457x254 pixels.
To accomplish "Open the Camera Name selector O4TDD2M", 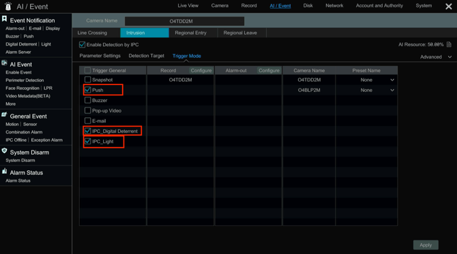I will (x=184, y=21).
